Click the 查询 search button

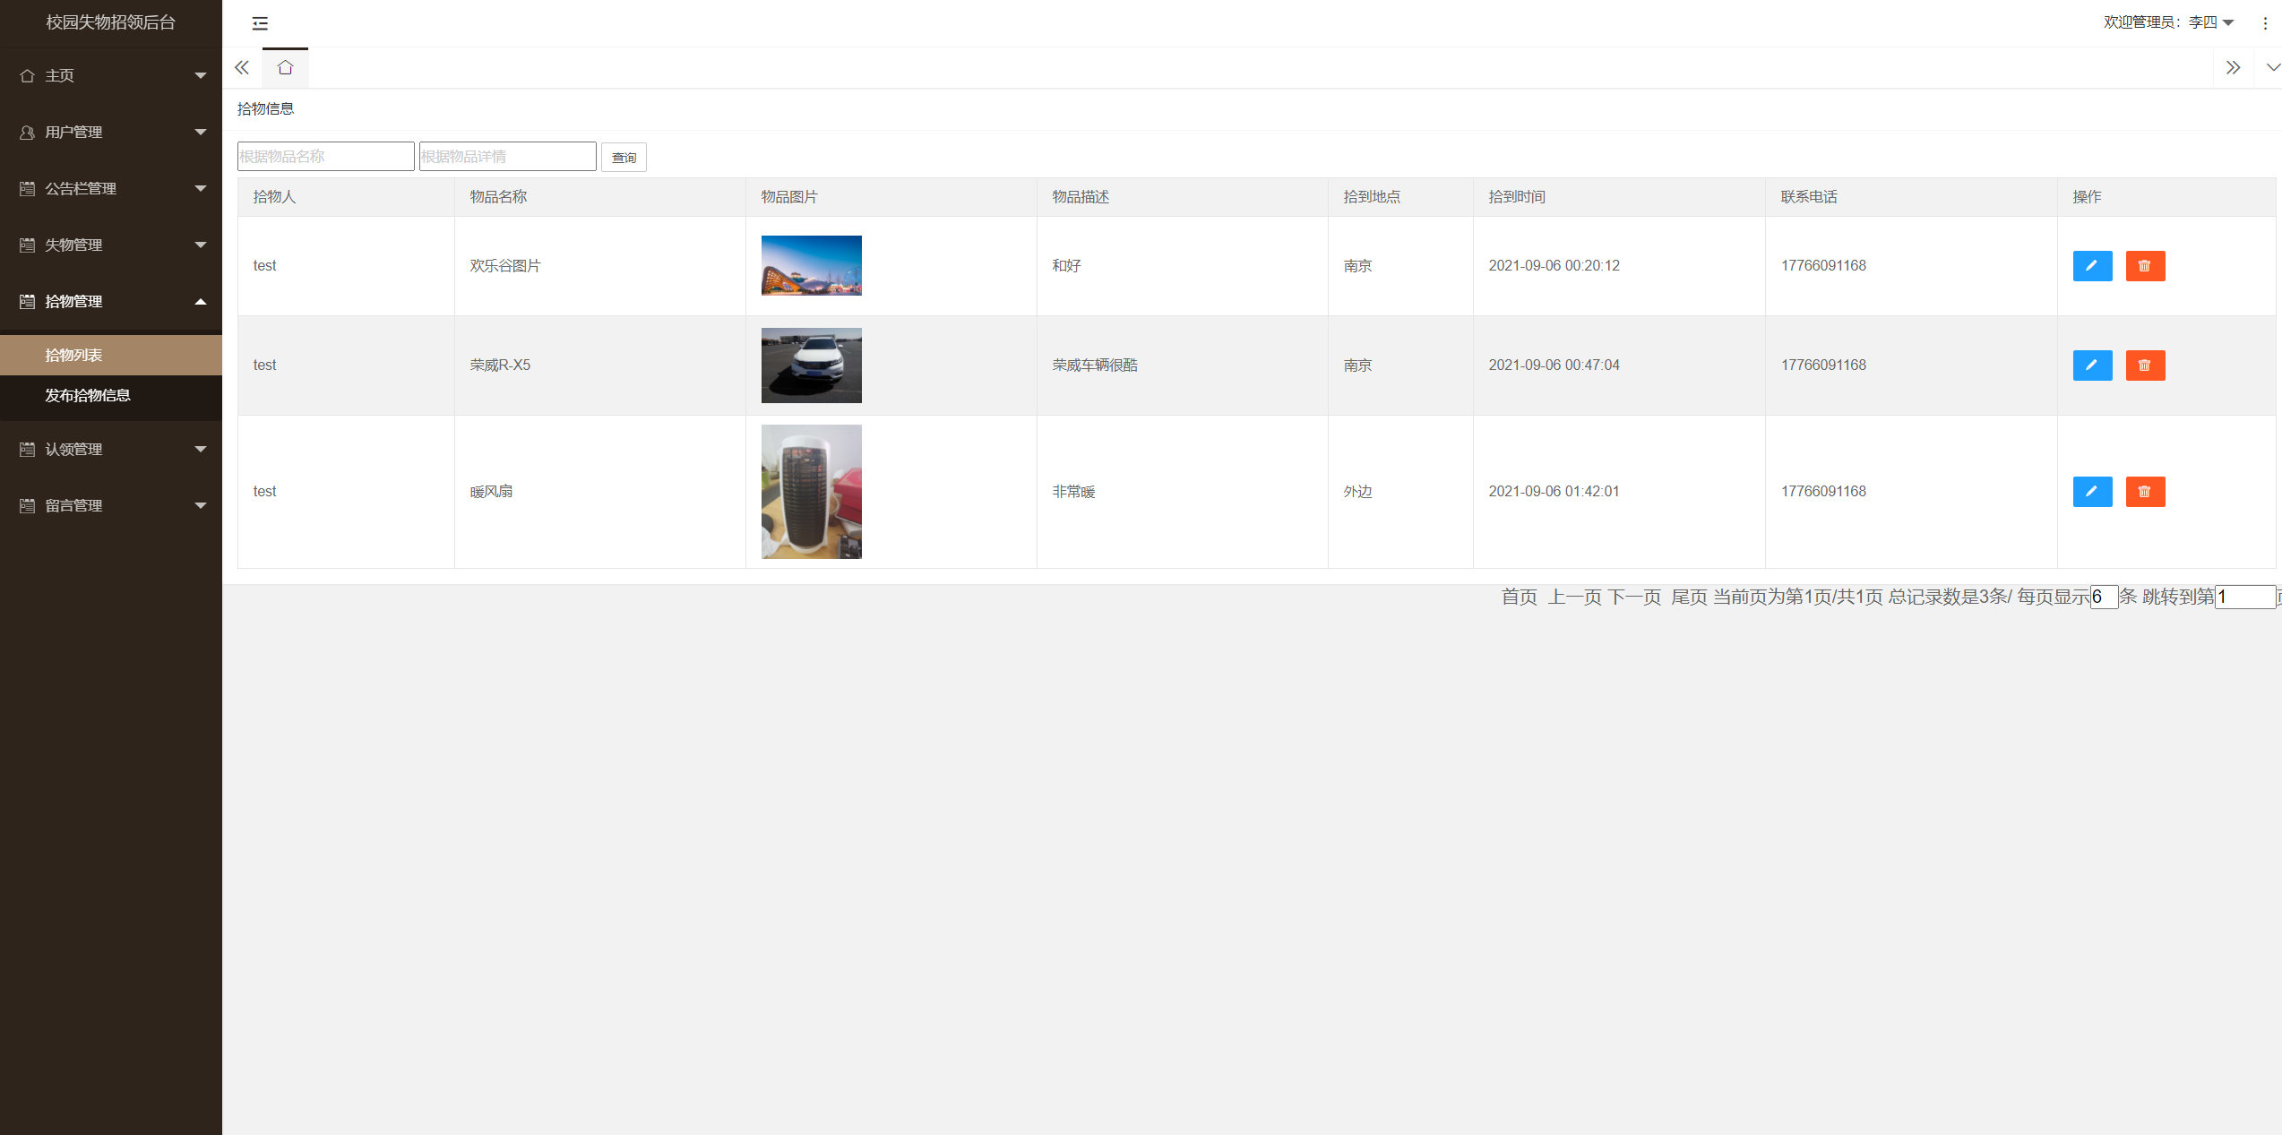(624, 158)
